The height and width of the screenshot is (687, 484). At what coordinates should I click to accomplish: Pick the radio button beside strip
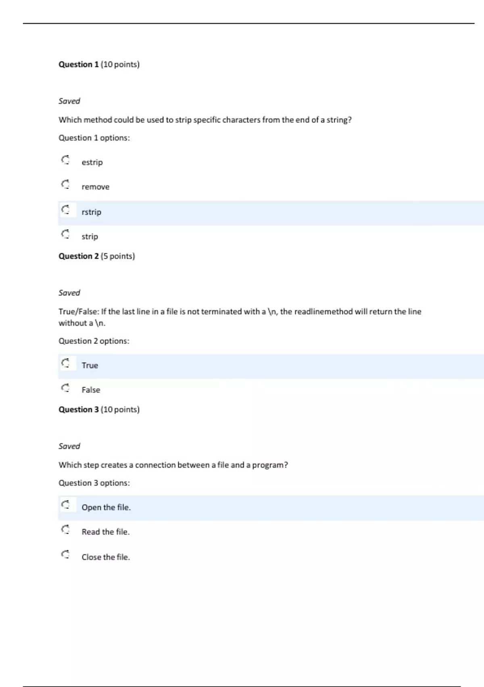(x=65, y=234)
